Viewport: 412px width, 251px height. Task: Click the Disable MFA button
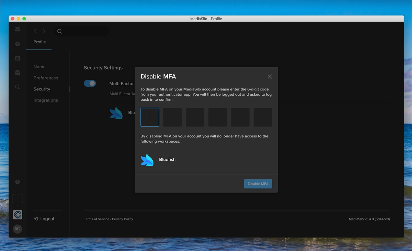[258, 184]
